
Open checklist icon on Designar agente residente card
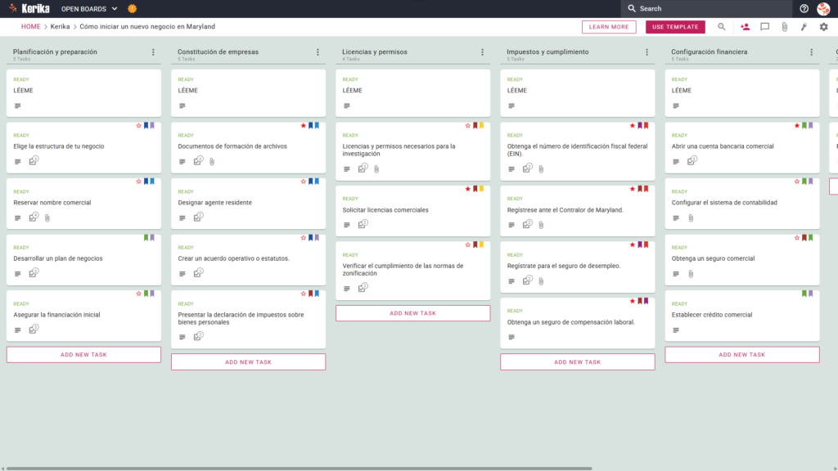coord(198,217)
